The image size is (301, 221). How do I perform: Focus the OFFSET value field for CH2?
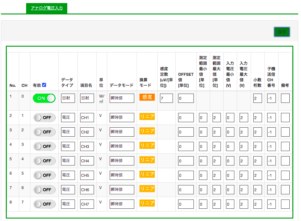(186, 132)
